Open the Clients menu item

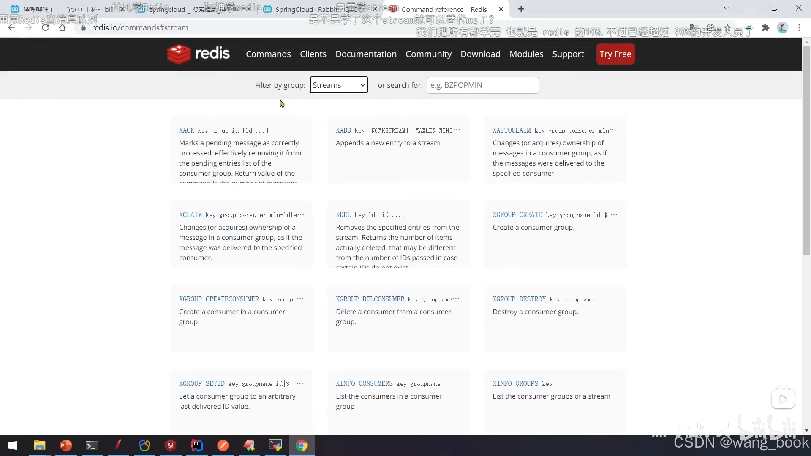(313, 54)
